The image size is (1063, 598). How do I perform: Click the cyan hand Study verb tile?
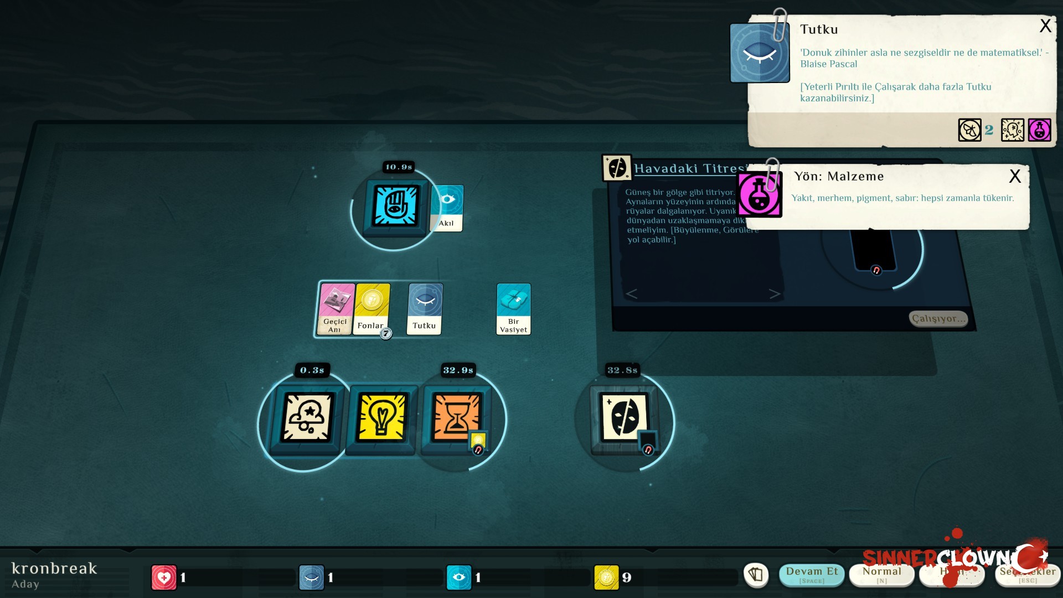(395, 206)
